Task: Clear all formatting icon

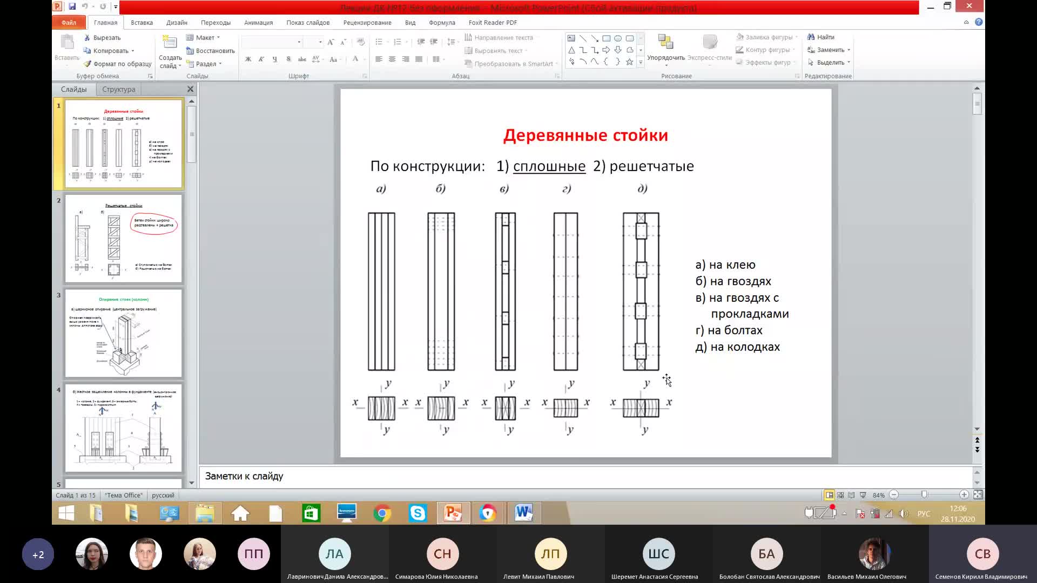Action: 361,42
